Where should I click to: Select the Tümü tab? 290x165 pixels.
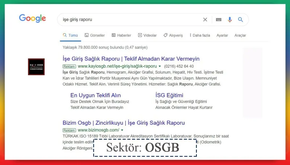click(x=70, y=35)
